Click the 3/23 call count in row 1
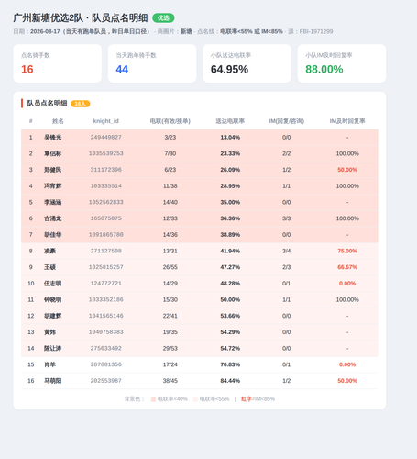 point(170,138)
